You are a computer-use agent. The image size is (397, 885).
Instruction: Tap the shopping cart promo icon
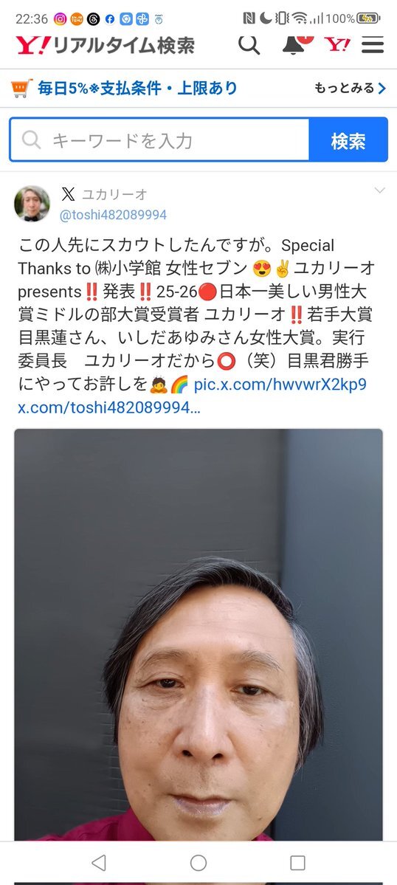coord(21,88)
